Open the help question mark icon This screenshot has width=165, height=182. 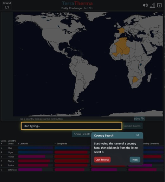[x=159, y=5]
